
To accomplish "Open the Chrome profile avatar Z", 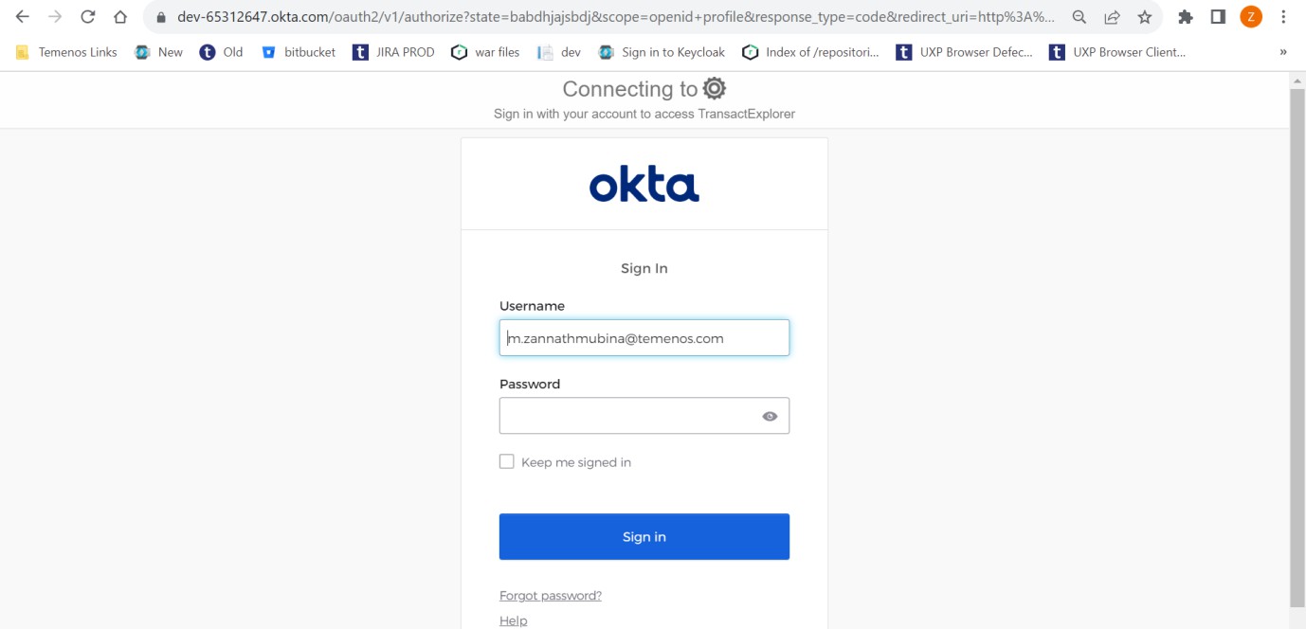I will [x=1251, y=17].
